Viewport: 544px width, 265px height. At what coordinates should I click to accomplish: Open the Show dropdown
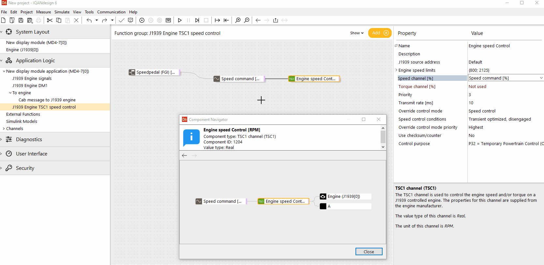(x=357, y=33)
